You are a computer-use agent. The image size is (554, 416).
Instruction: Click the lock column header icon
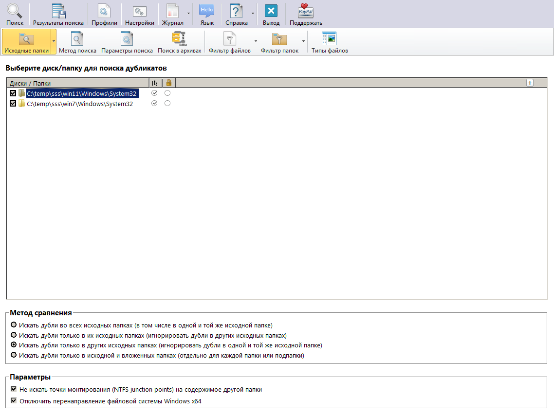pos(168,83)
